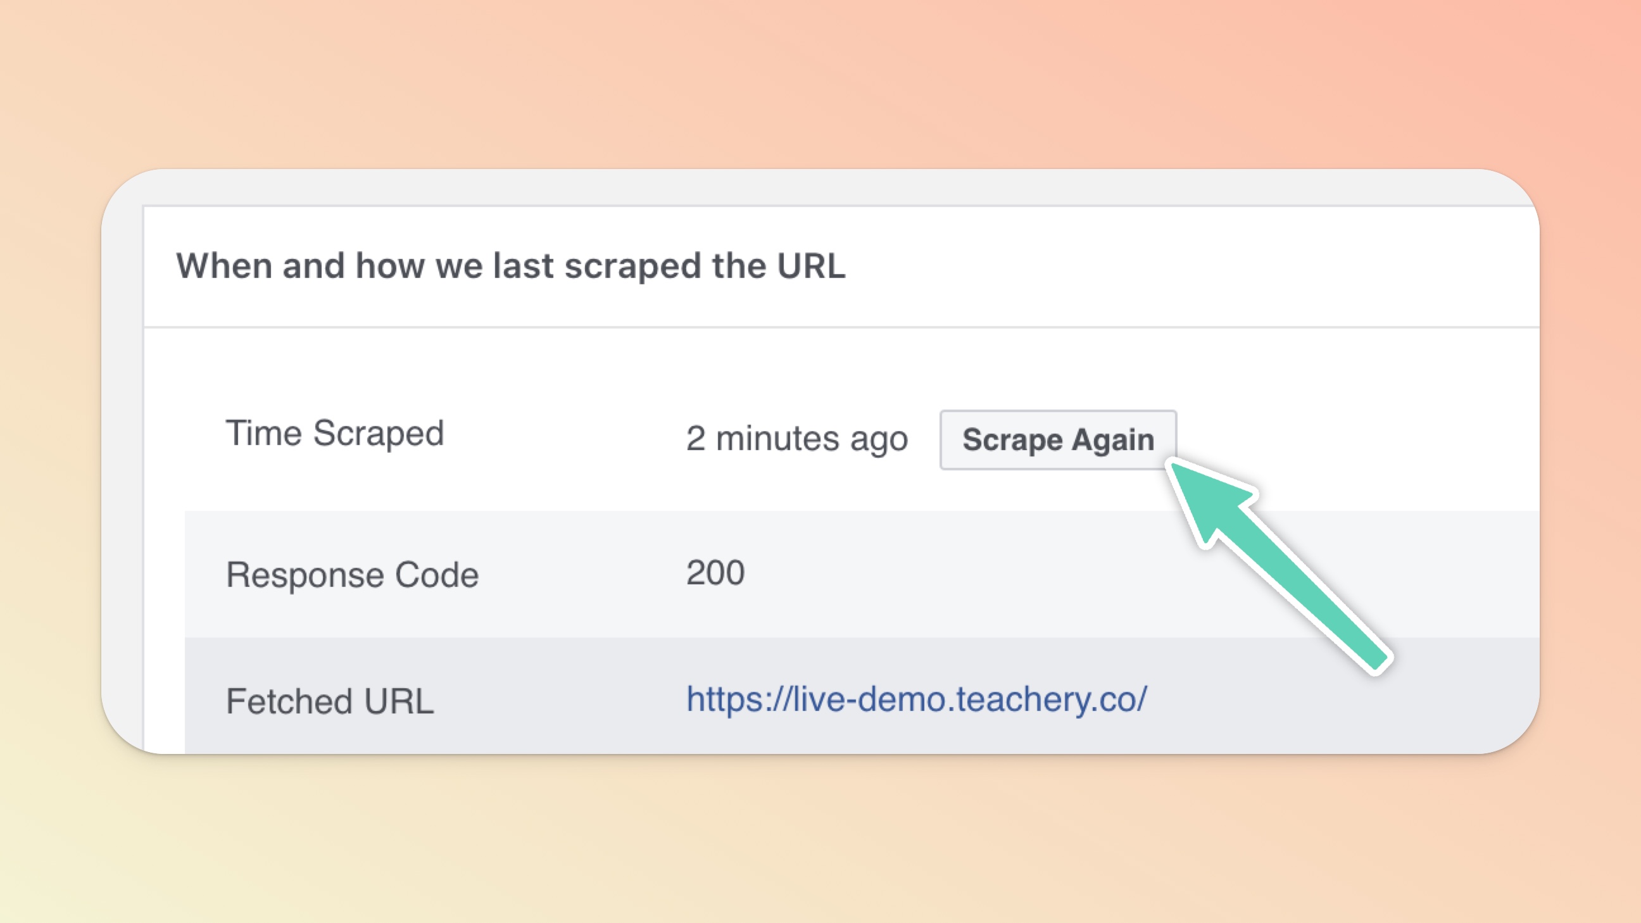The width and height of the screenshot is (1641, 923).
Task: Click the word 'Code' in Response Code
Action: click(x=436, y=575)
